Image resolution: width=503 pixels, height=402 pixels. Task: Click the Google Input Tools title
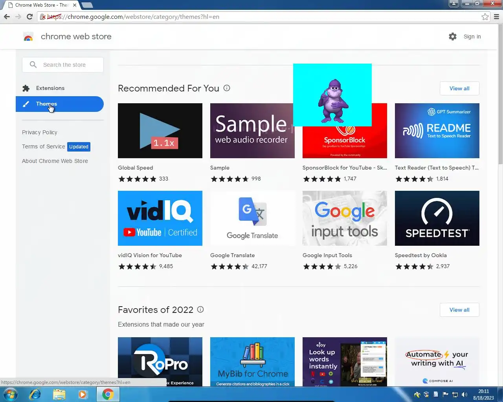tap(327, 255)
